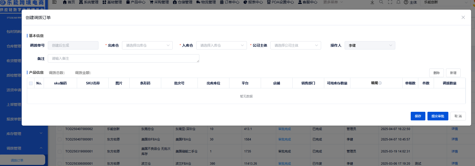Click the help question mark icon
The height and width of the screenshot is (166, 475).
(x=406, y=2)
